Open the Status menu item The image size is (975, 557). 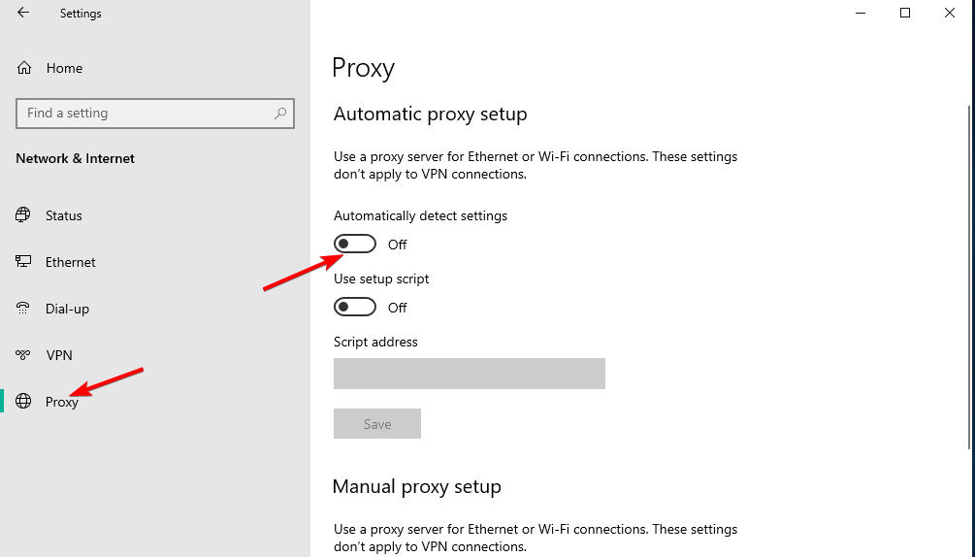63,215
